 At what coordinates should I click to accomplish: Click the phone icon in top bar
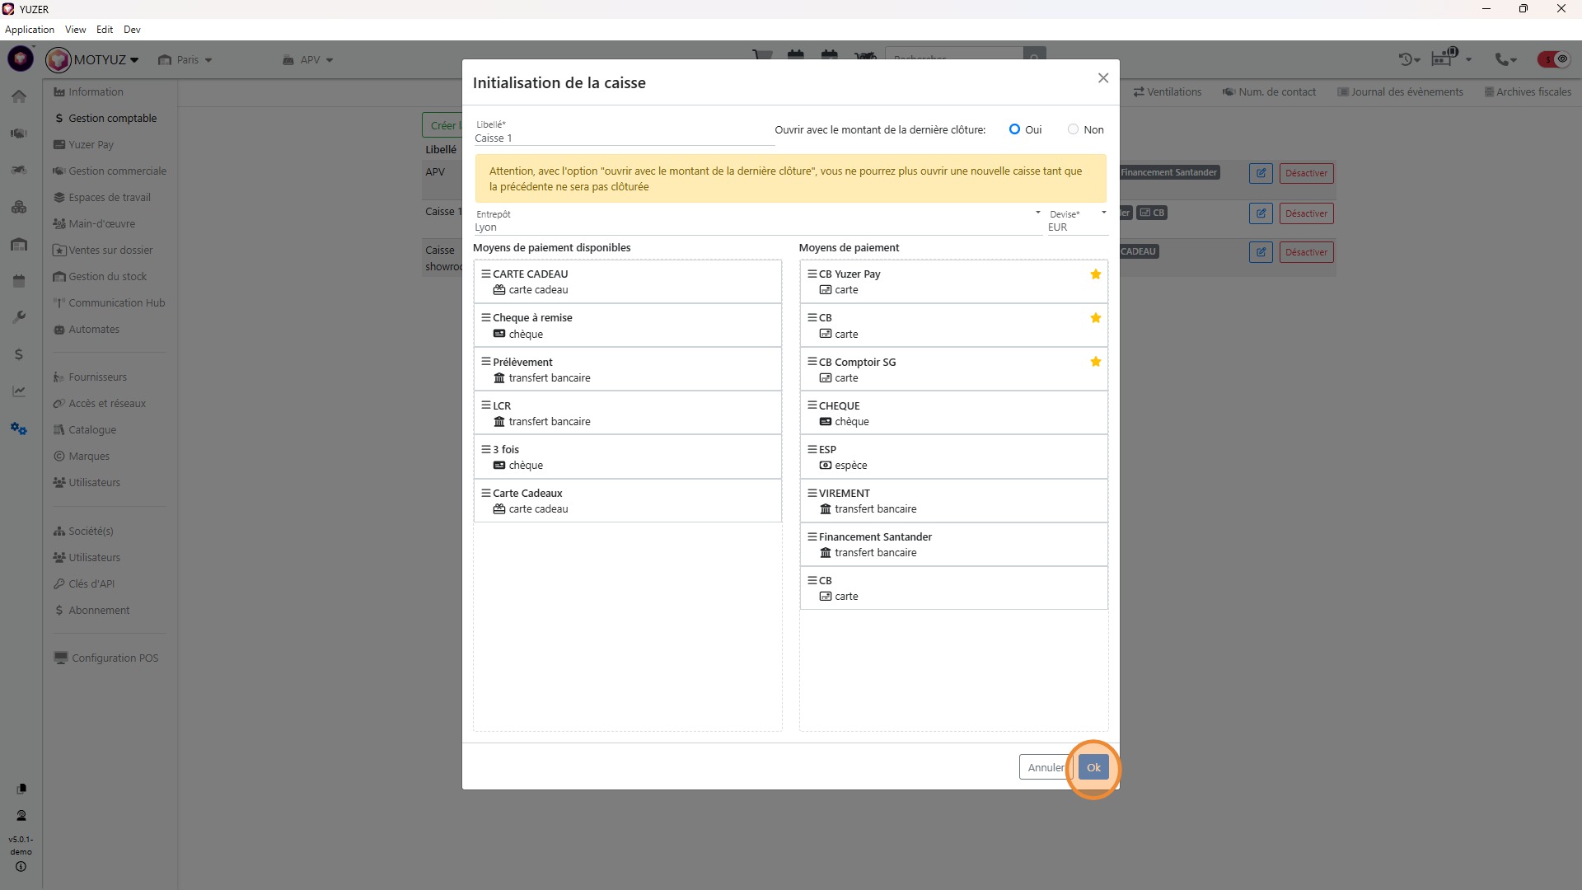(1502, 59)
